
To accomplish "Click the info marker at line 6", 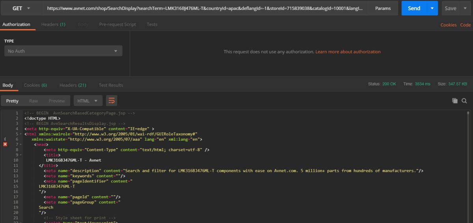I will (x=5, y=139).
